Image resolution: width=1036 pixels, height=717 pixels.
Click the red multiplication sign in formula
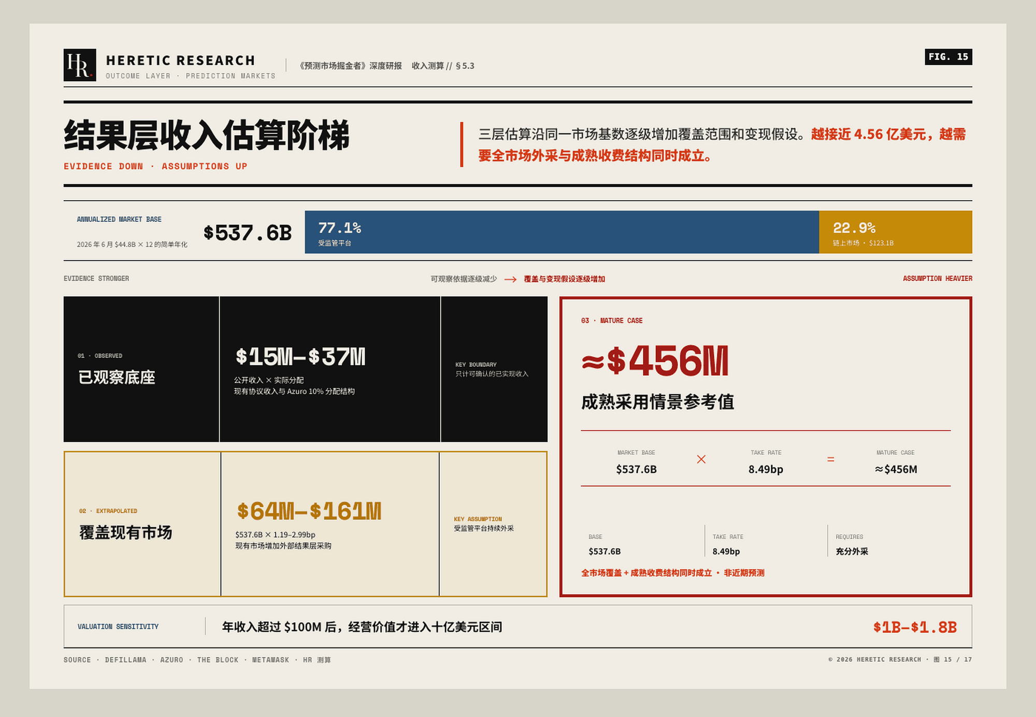701,459
